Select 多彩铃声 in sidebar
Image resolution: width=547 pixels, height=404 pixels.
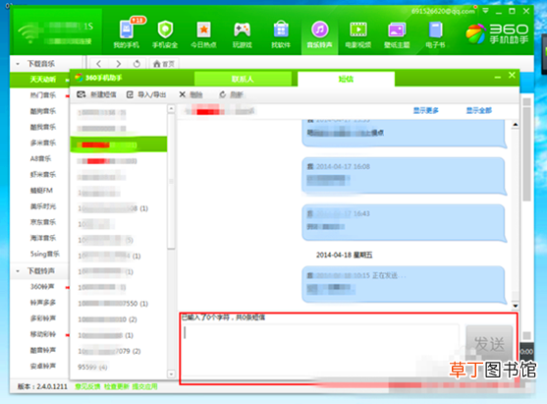point(42,318)
